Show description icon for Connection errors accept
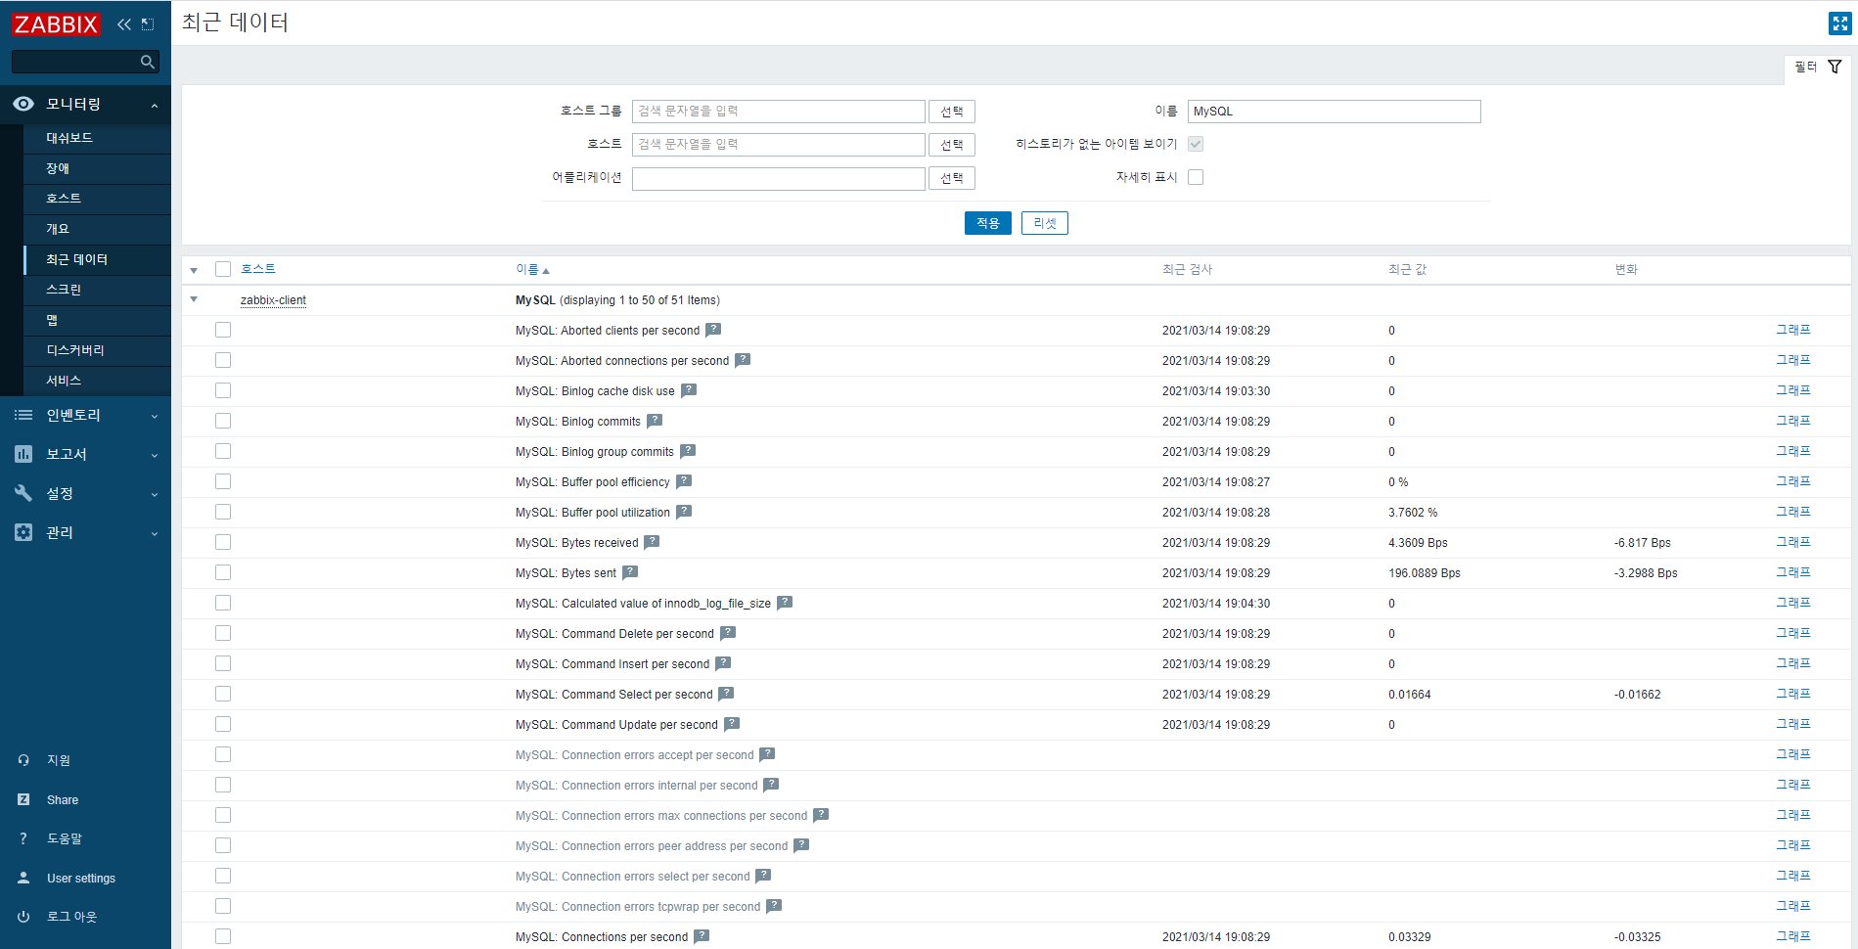 [x=767, y=754]
